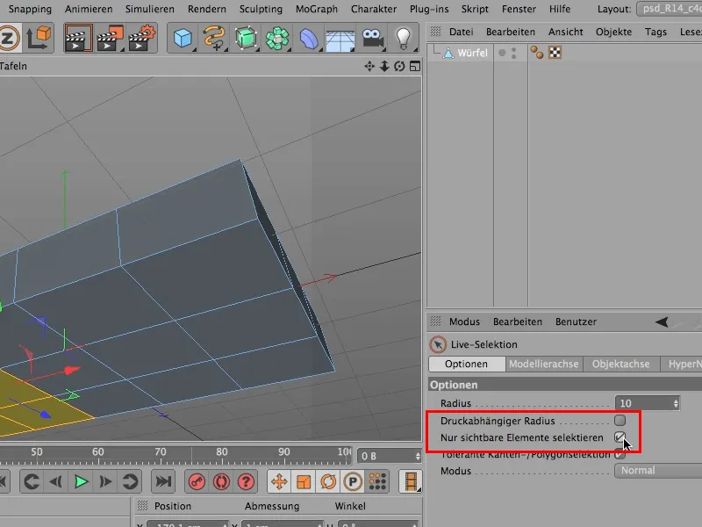Go to previous keyframe
The image size is (702, 527).
(x=32, y=482)
